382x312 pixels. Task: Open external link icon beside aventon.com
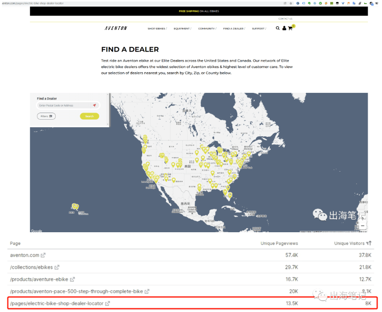(x=43, y=256)
